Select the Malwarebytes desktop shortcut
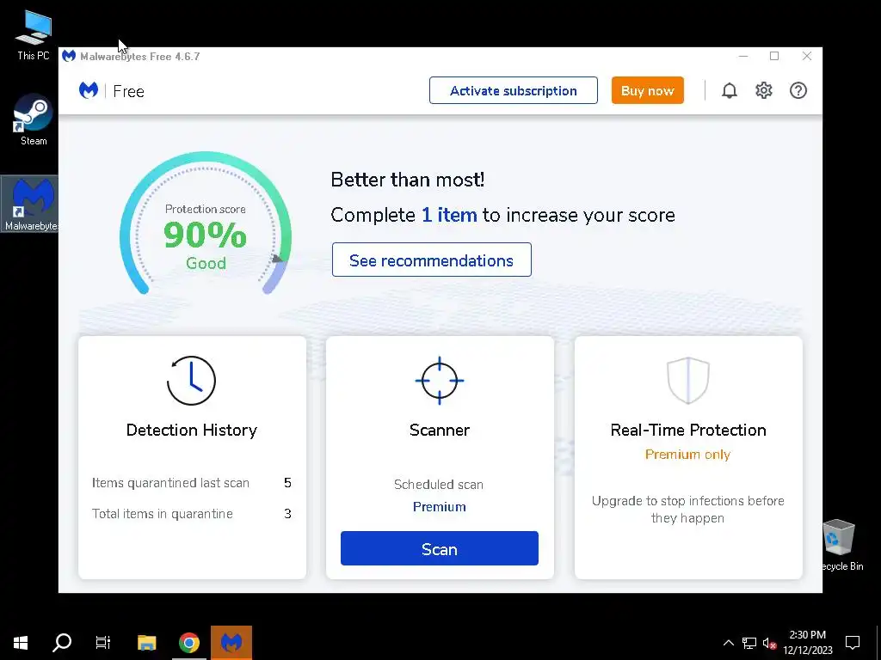This screenshot has width=881, height=660. [32, 205]
